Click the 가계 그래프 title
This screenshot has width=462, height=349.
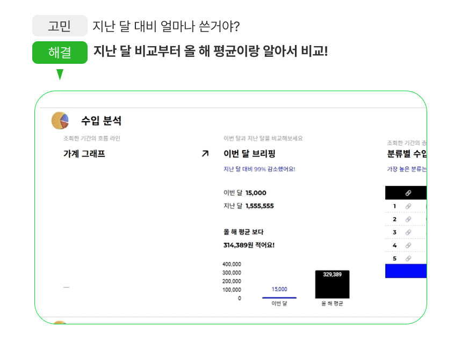coord(84,154)
